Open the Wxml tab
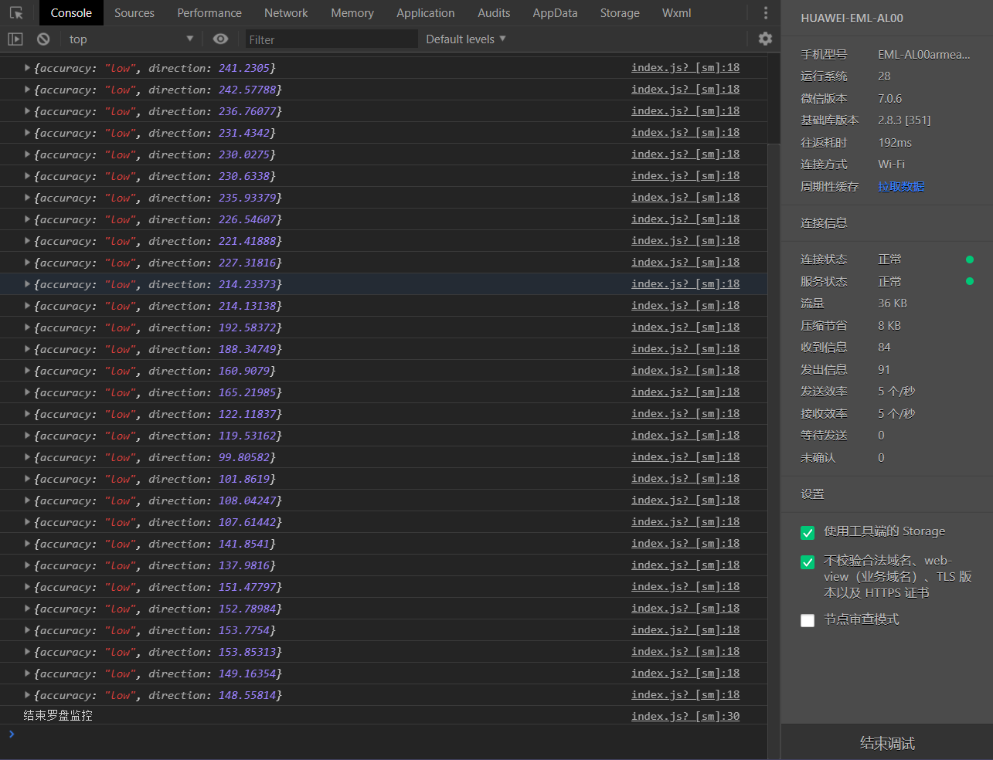Viewport: 993px width, 760px height. tap(677, 13)
